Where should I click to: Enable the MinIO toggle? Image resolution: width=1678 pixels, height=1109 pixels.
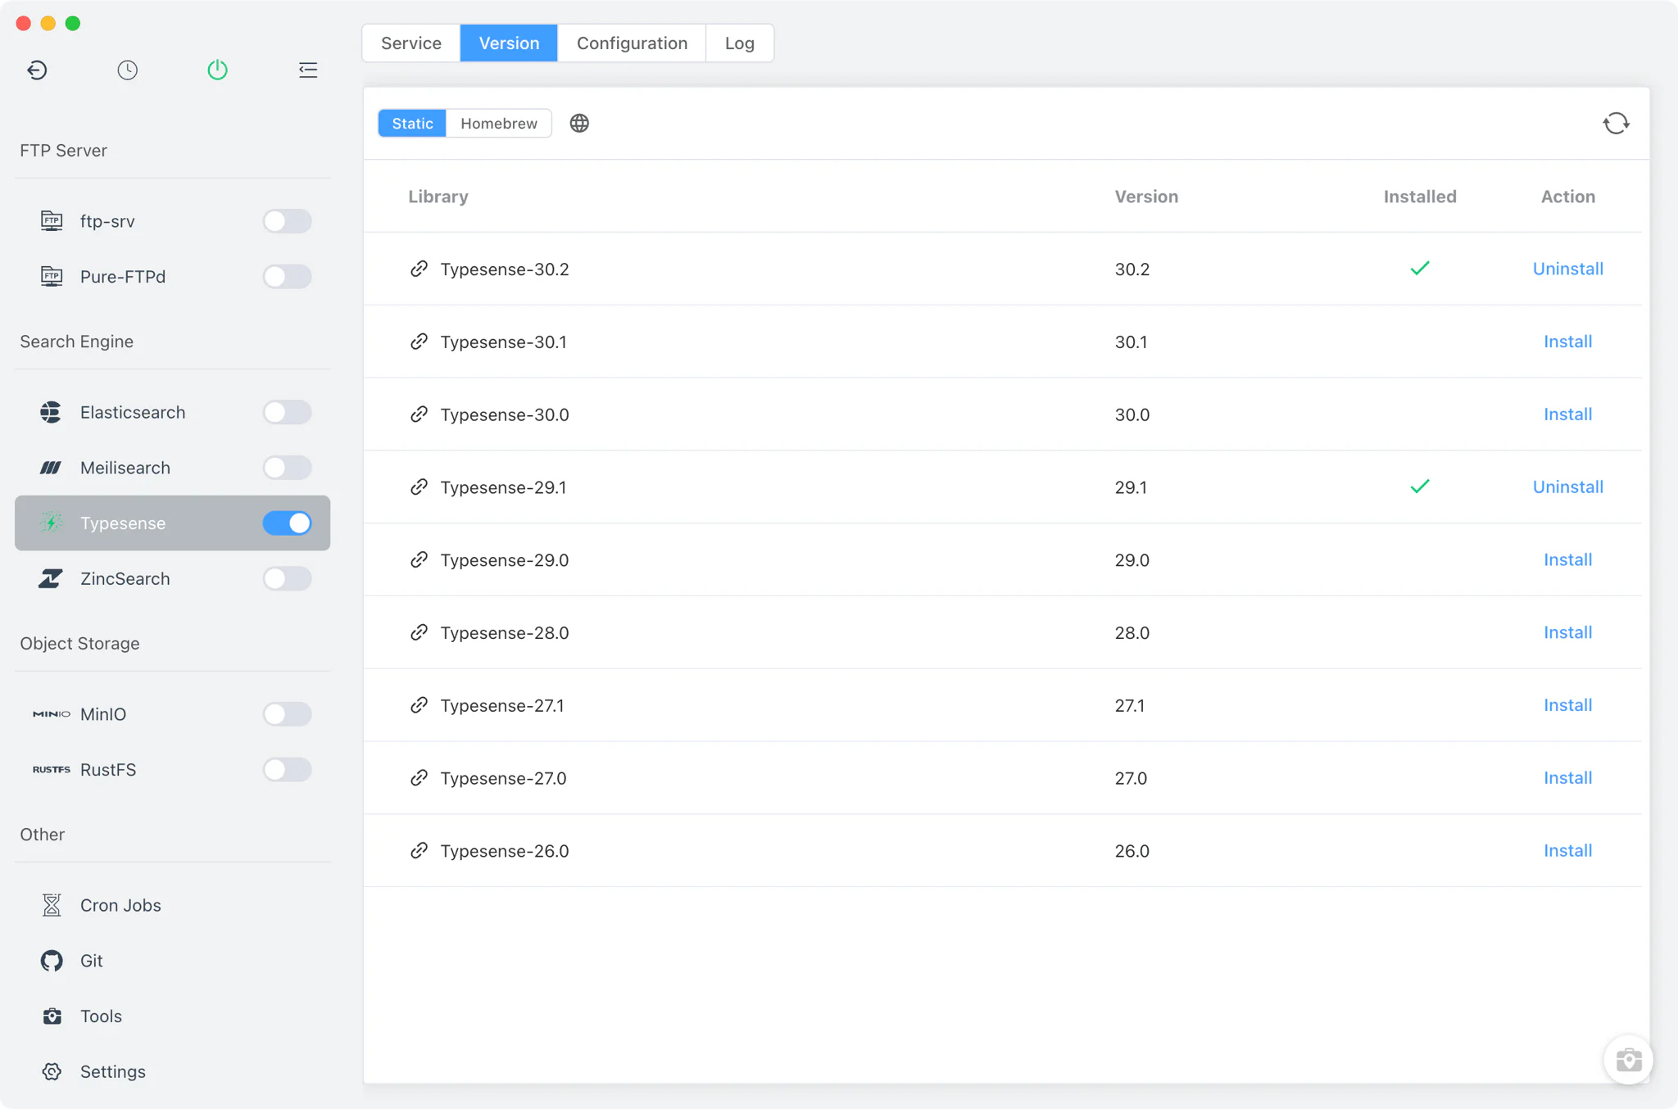click(287, 714)
